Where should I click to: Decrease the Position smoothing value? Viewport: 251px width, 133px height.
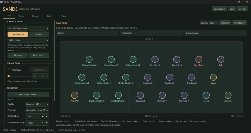[47, 123]
